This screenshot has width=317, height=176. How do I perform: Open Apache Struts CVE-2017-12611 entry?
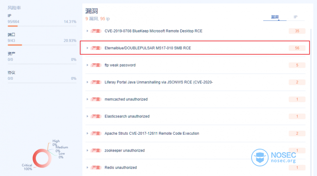(152, 134)
